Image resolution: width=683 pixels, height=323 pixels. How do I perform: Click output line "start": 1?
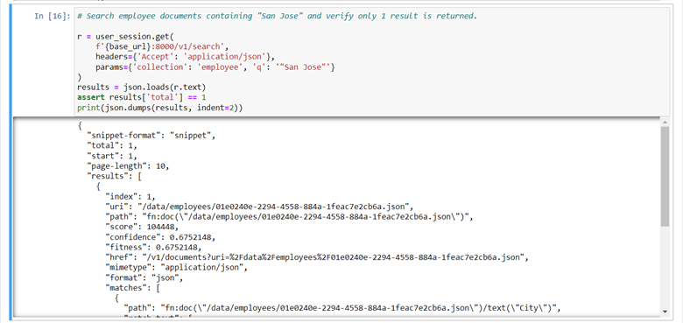coord(112,156)
